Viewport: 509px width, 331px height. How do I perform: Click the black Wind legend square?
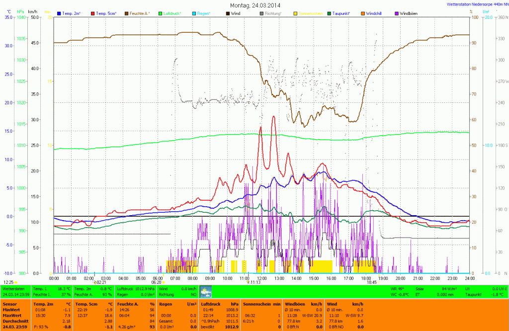228,13
